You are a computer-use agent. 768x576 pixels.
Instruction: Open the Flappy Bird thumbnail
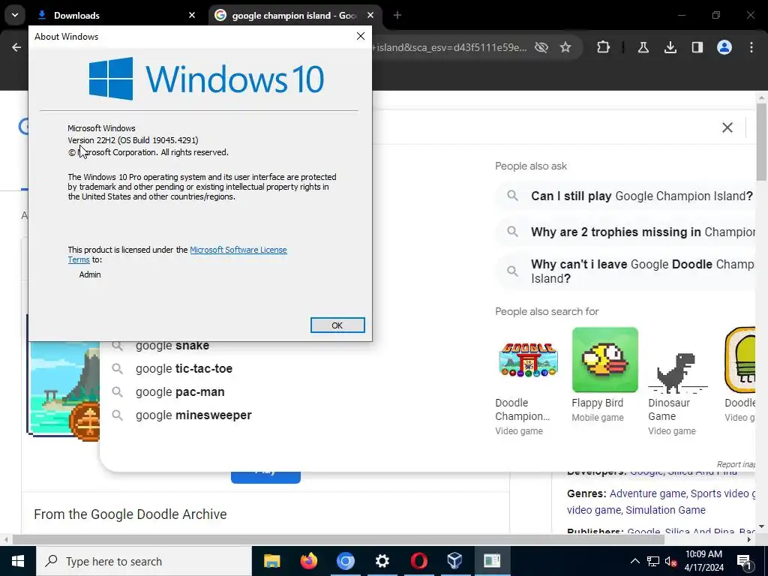(x=605, y=360)
